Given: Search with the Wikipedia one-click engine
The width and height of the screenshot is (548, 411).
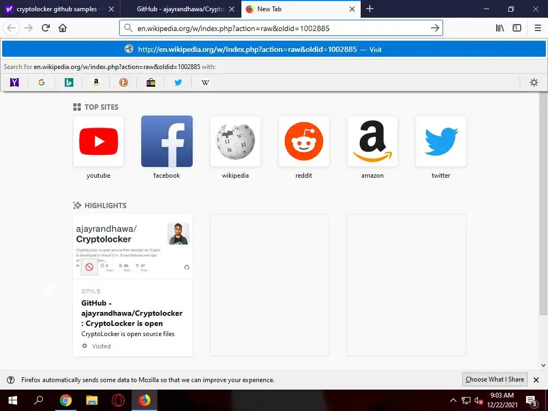Looking at the screenshot, I should coord(205,82).
